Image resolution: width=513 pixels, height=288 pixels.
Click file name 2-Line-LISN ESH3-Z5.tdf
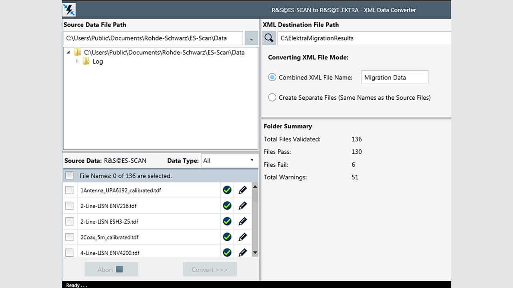109,222
